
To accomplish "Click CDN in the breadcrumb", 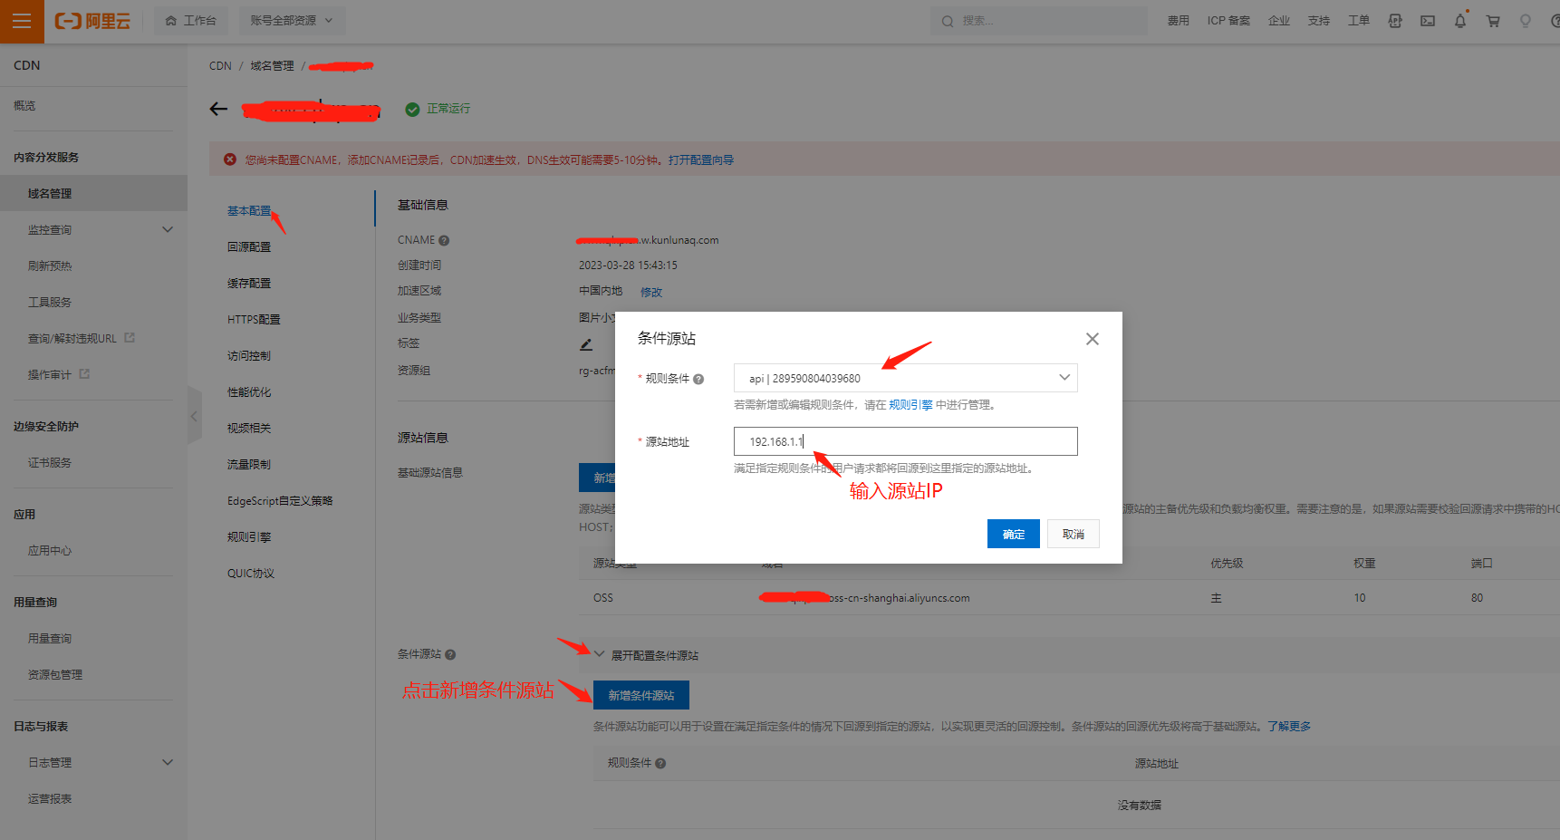I will pos(220,66).
